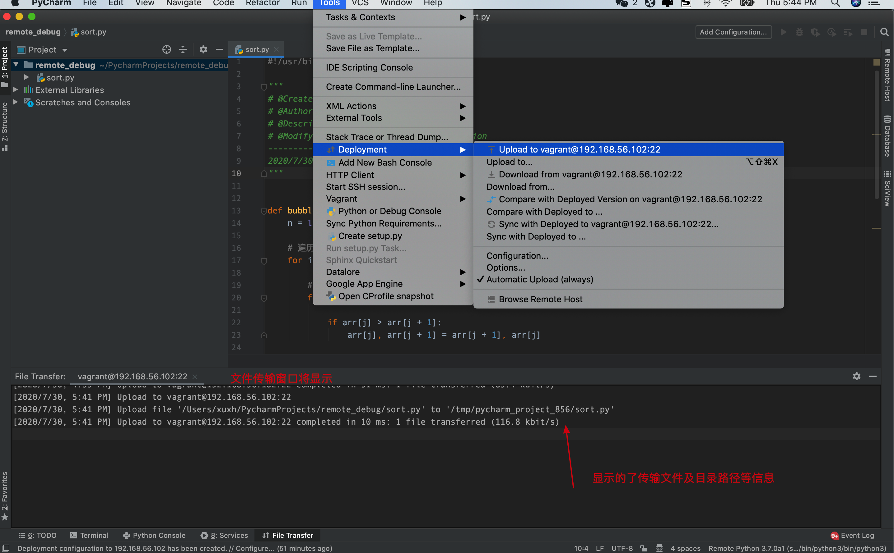Screen dimensions: 894x553
Task: Open the Remote Host side panel
Action: 887,75
